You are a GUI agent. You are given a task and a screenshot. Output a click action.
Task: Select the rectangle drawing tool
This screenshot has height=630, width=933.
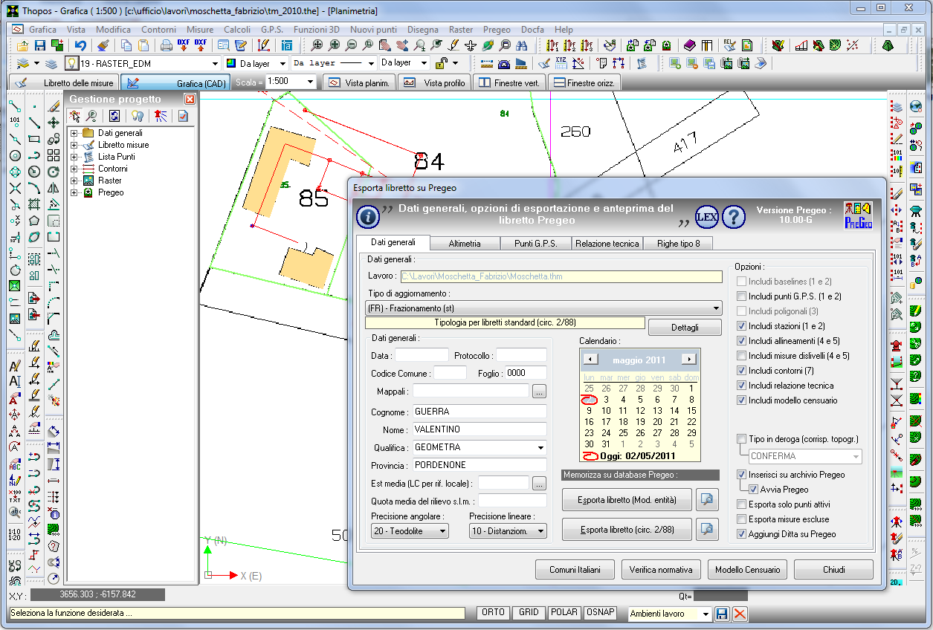(x=34, y=139)
